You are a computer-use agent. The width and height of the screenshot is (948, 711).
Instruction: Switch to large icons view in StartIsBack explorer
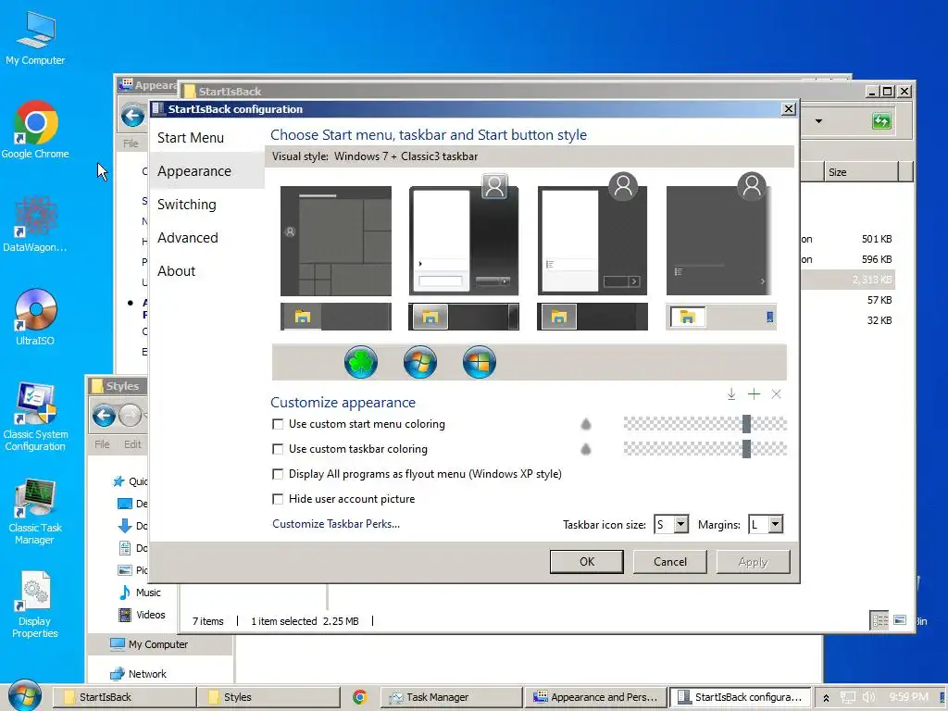point(900,620)
